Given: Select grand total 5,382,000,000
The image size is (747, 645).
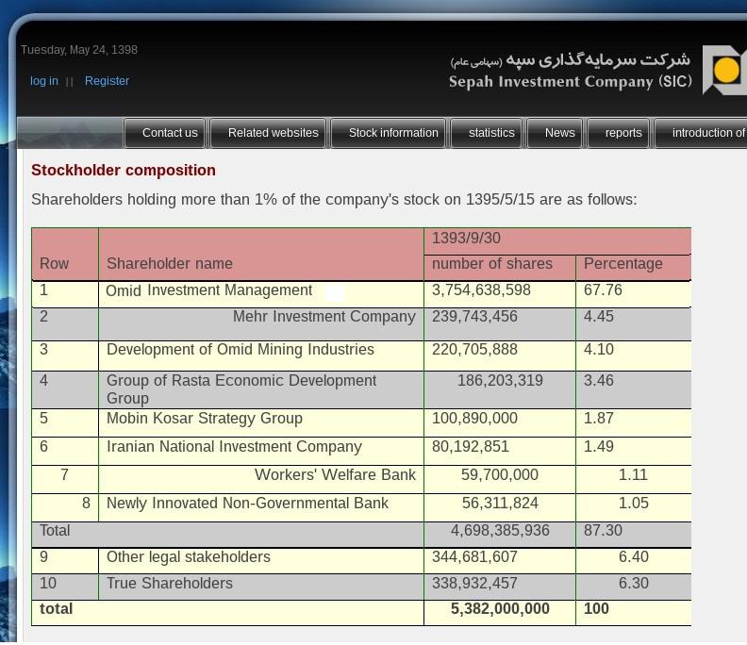Looking at the screenshot, I should pyautogui.click(x=500, y=608).
